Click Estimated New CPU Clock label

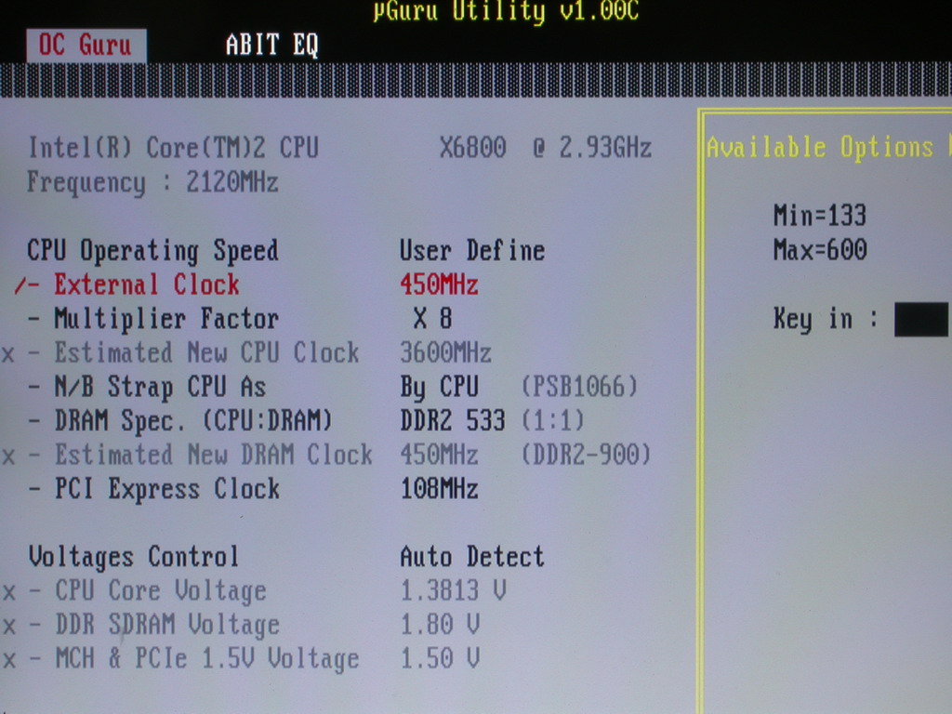coord(206,352)
